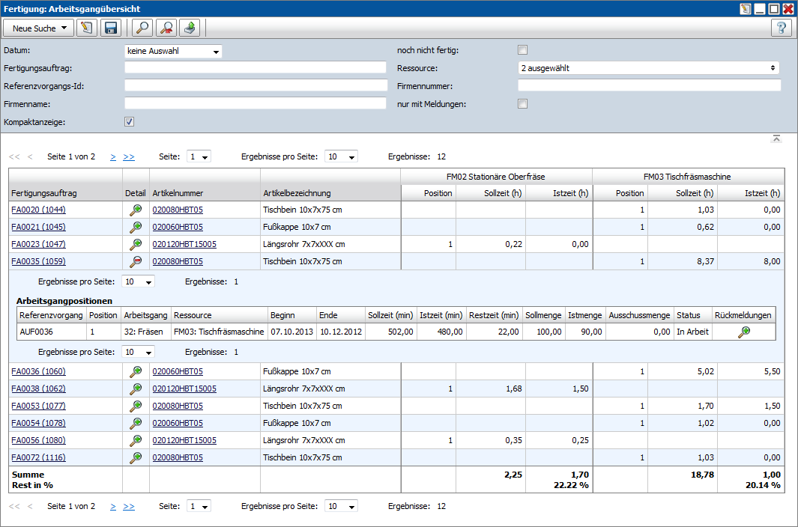Open the Ressource '2 ausgewählt' dropdown
This screenshot has width=798, height=527.
648,68
